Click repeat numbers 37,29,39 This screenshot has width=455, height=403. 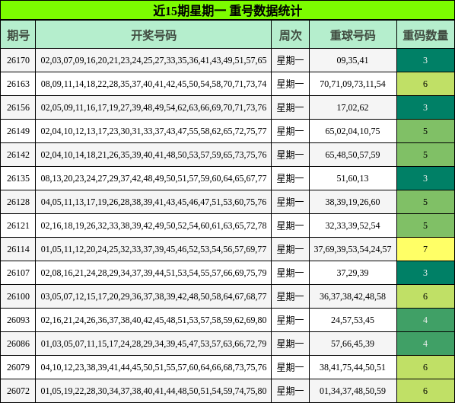352,273
